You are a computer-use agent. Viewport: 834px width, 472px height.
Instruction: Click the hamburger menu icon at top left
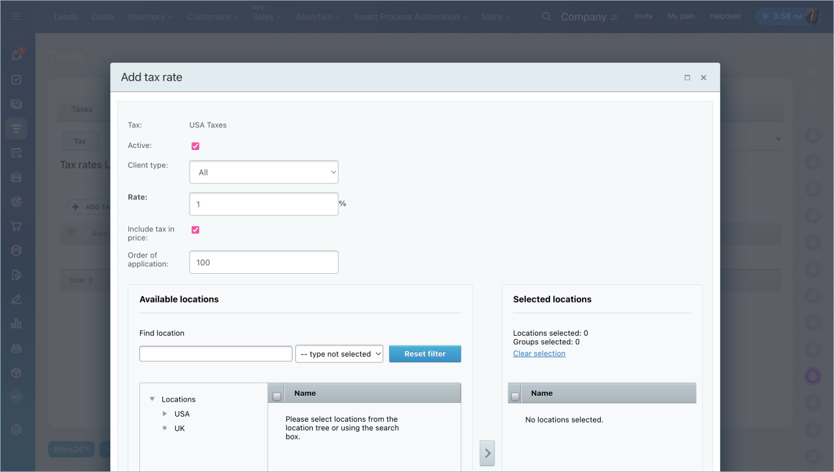[x=16, y=17]
